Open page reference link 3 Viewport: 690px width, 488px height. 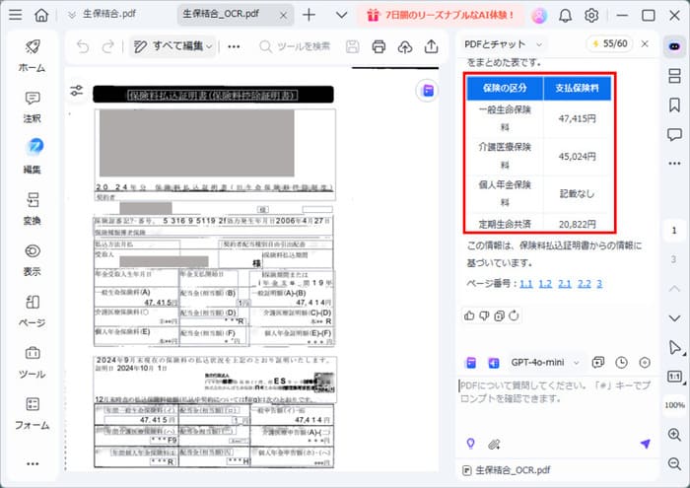[599, 283]
